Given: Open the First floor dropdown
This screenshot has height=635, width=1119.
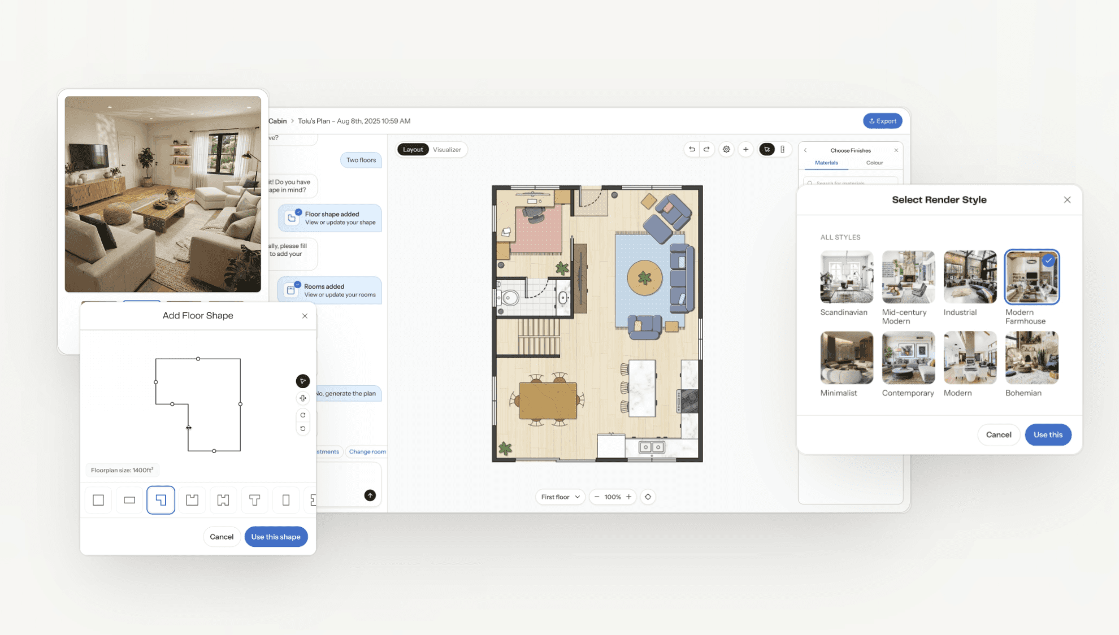Looking at the screenshot, I should (560, 497).
